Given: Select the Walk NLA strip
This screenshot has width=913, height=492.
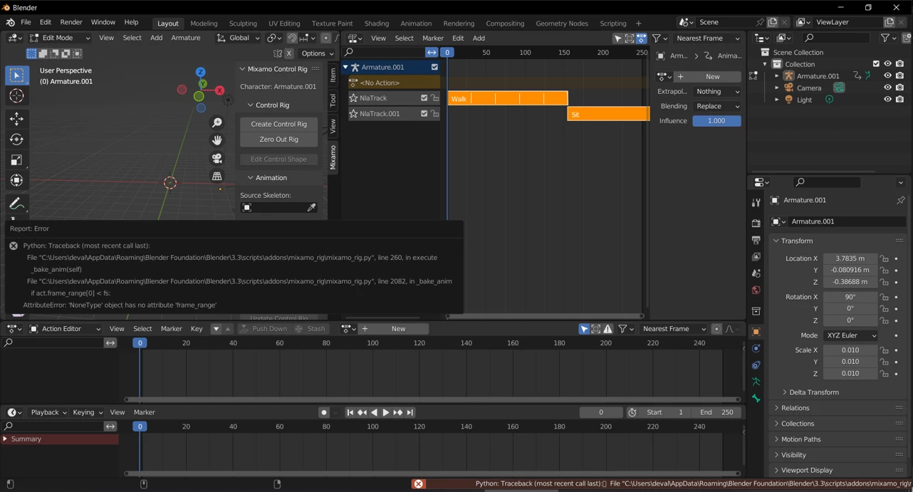Looking at the screenshot, I should pos(508,98).
